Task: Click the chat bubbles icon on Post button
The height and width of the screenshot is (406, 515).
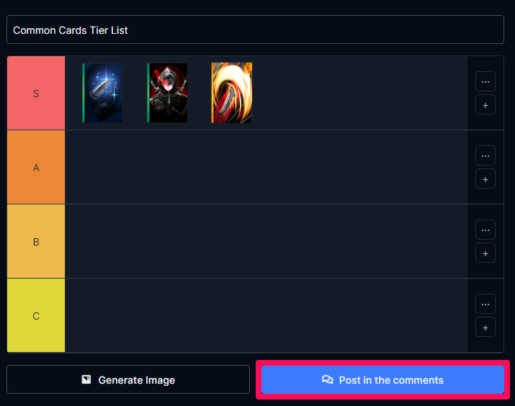Action: (x=328, y=380)
